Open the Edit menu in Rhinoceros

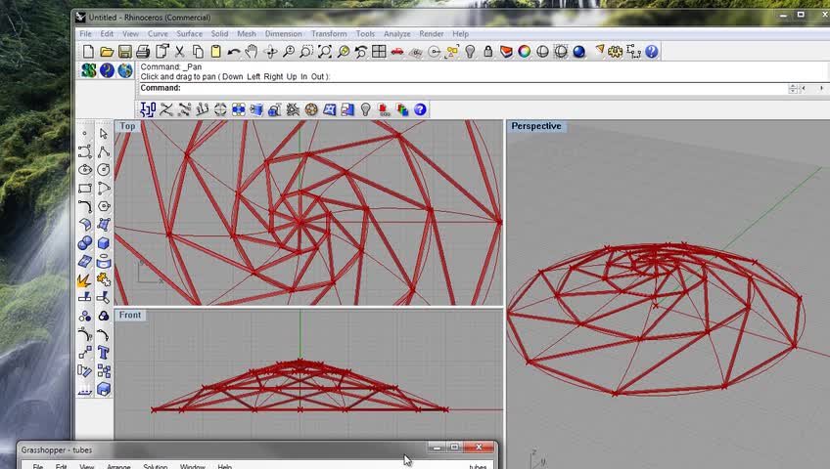pos(107,34)
